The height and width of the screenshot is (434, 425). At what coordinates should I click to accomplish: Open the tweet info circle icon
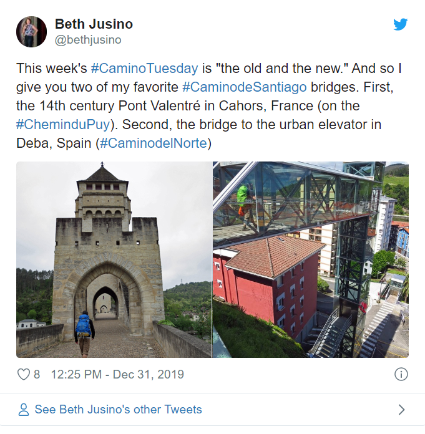tap(401, 374)
